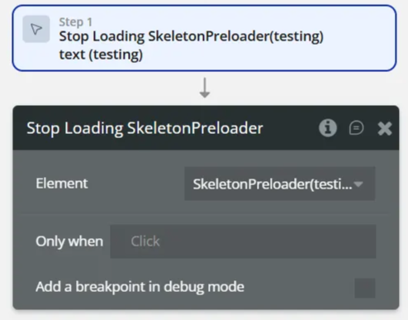Select the Step 1 action card

(x=204, y=38)
